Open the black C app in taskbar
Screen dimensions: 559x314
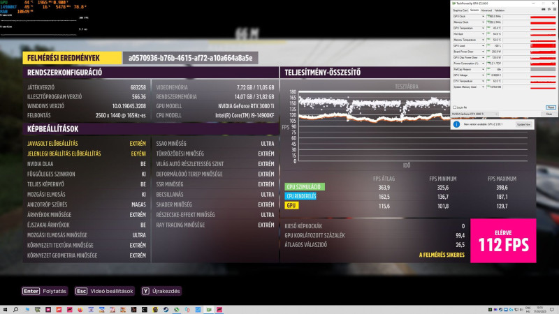pyautogui.click(x=145, y=310)
